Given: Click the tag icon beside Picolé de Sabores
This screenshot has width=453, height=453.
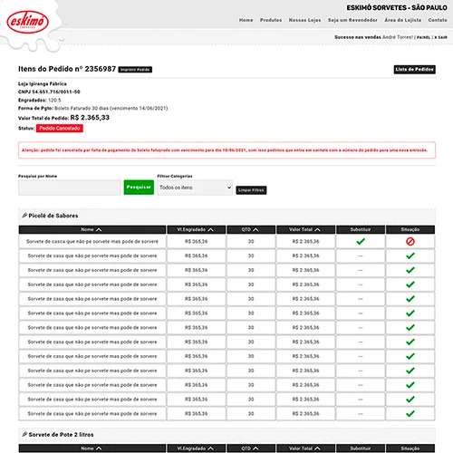Looking at the screenshot, I should pyautogui.click(x=24, y=216).
